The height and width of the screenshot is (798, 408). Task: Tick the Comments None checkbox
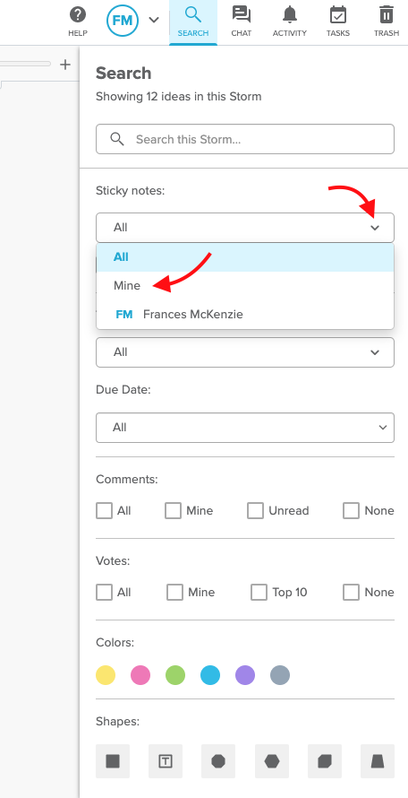[351, 510]
